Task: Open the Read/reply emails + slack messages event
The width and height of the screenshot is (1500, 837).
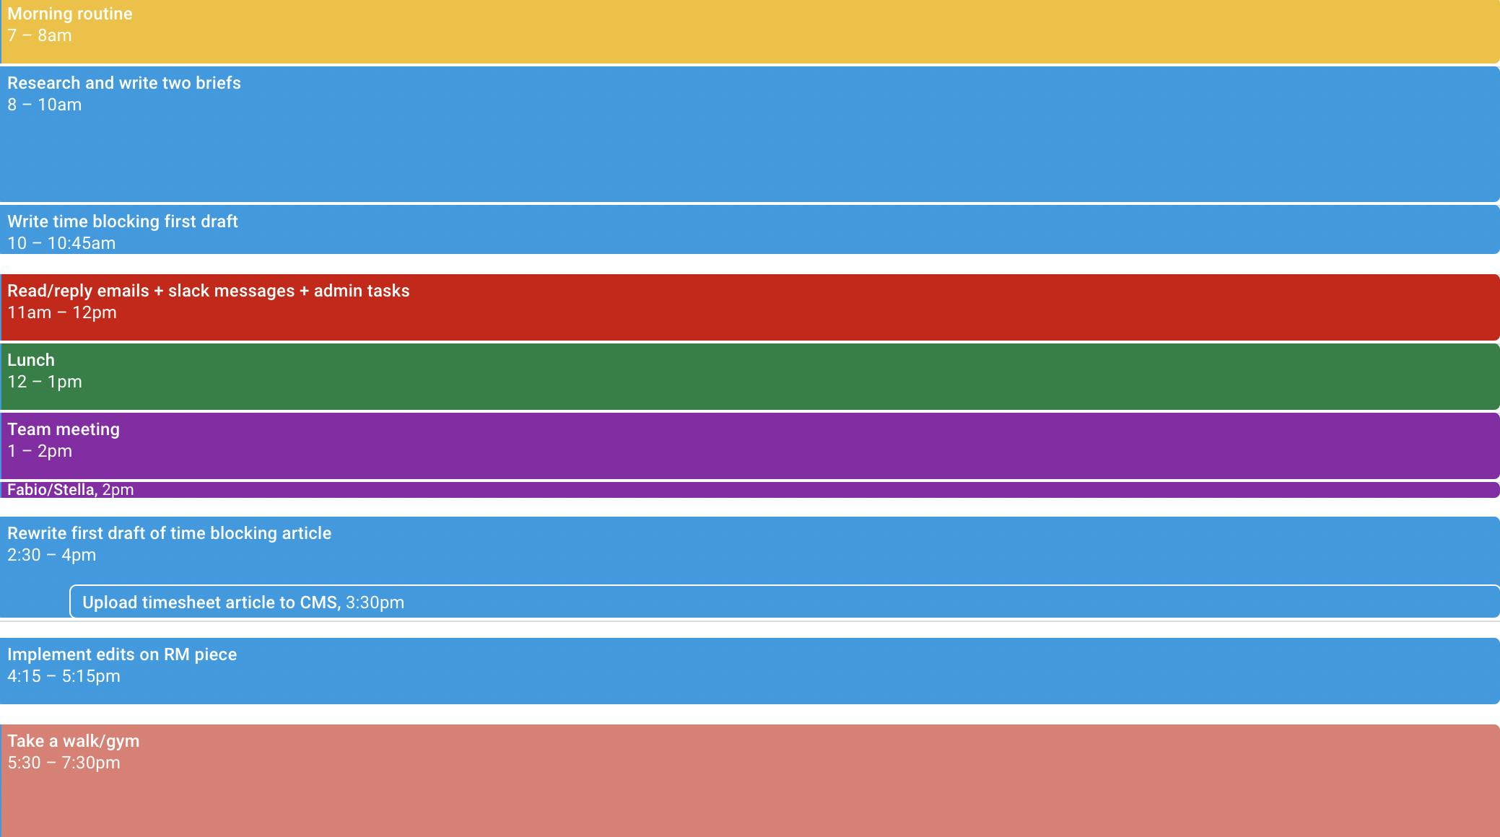Action: point(750,307)
